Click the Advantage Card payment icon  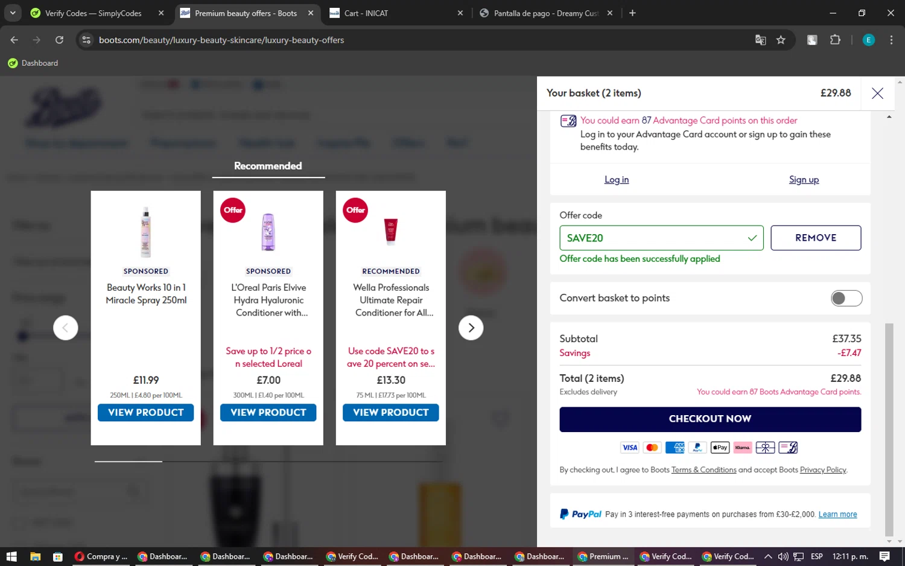click(788, 448)
